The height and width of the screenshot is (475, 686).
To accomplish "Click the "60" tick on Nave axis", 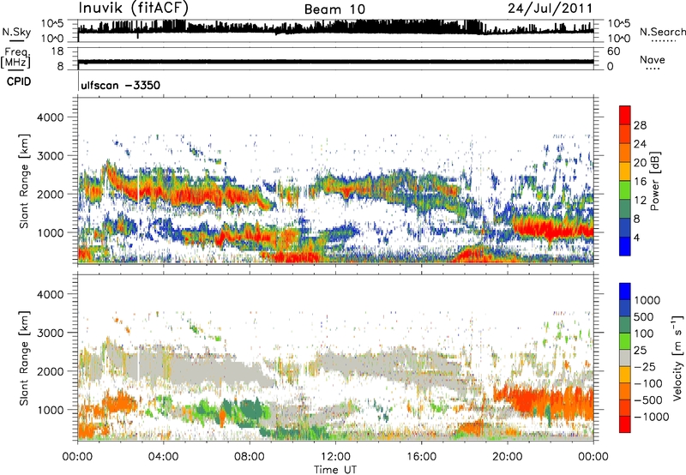I will pyautogui.click(x=613, y=51).
